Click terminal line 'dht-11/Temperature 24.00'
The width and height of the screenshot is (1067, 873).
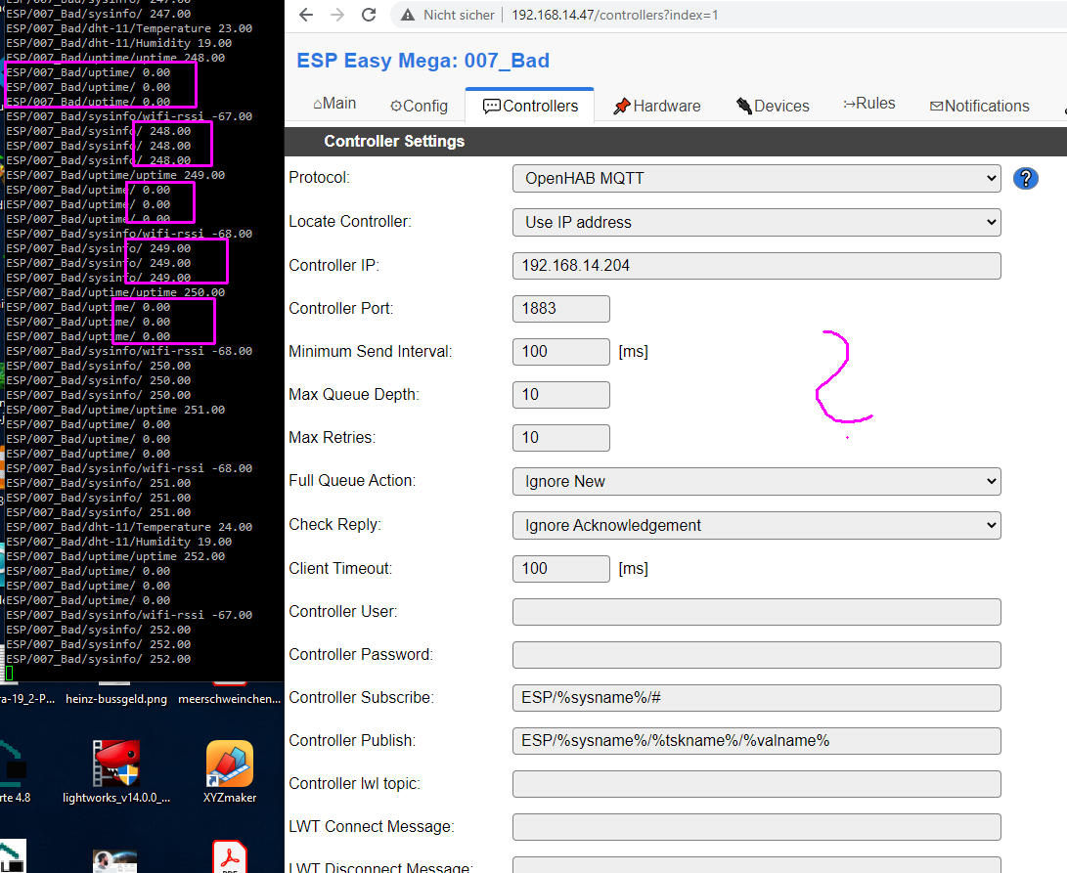(x=129, y=527)
